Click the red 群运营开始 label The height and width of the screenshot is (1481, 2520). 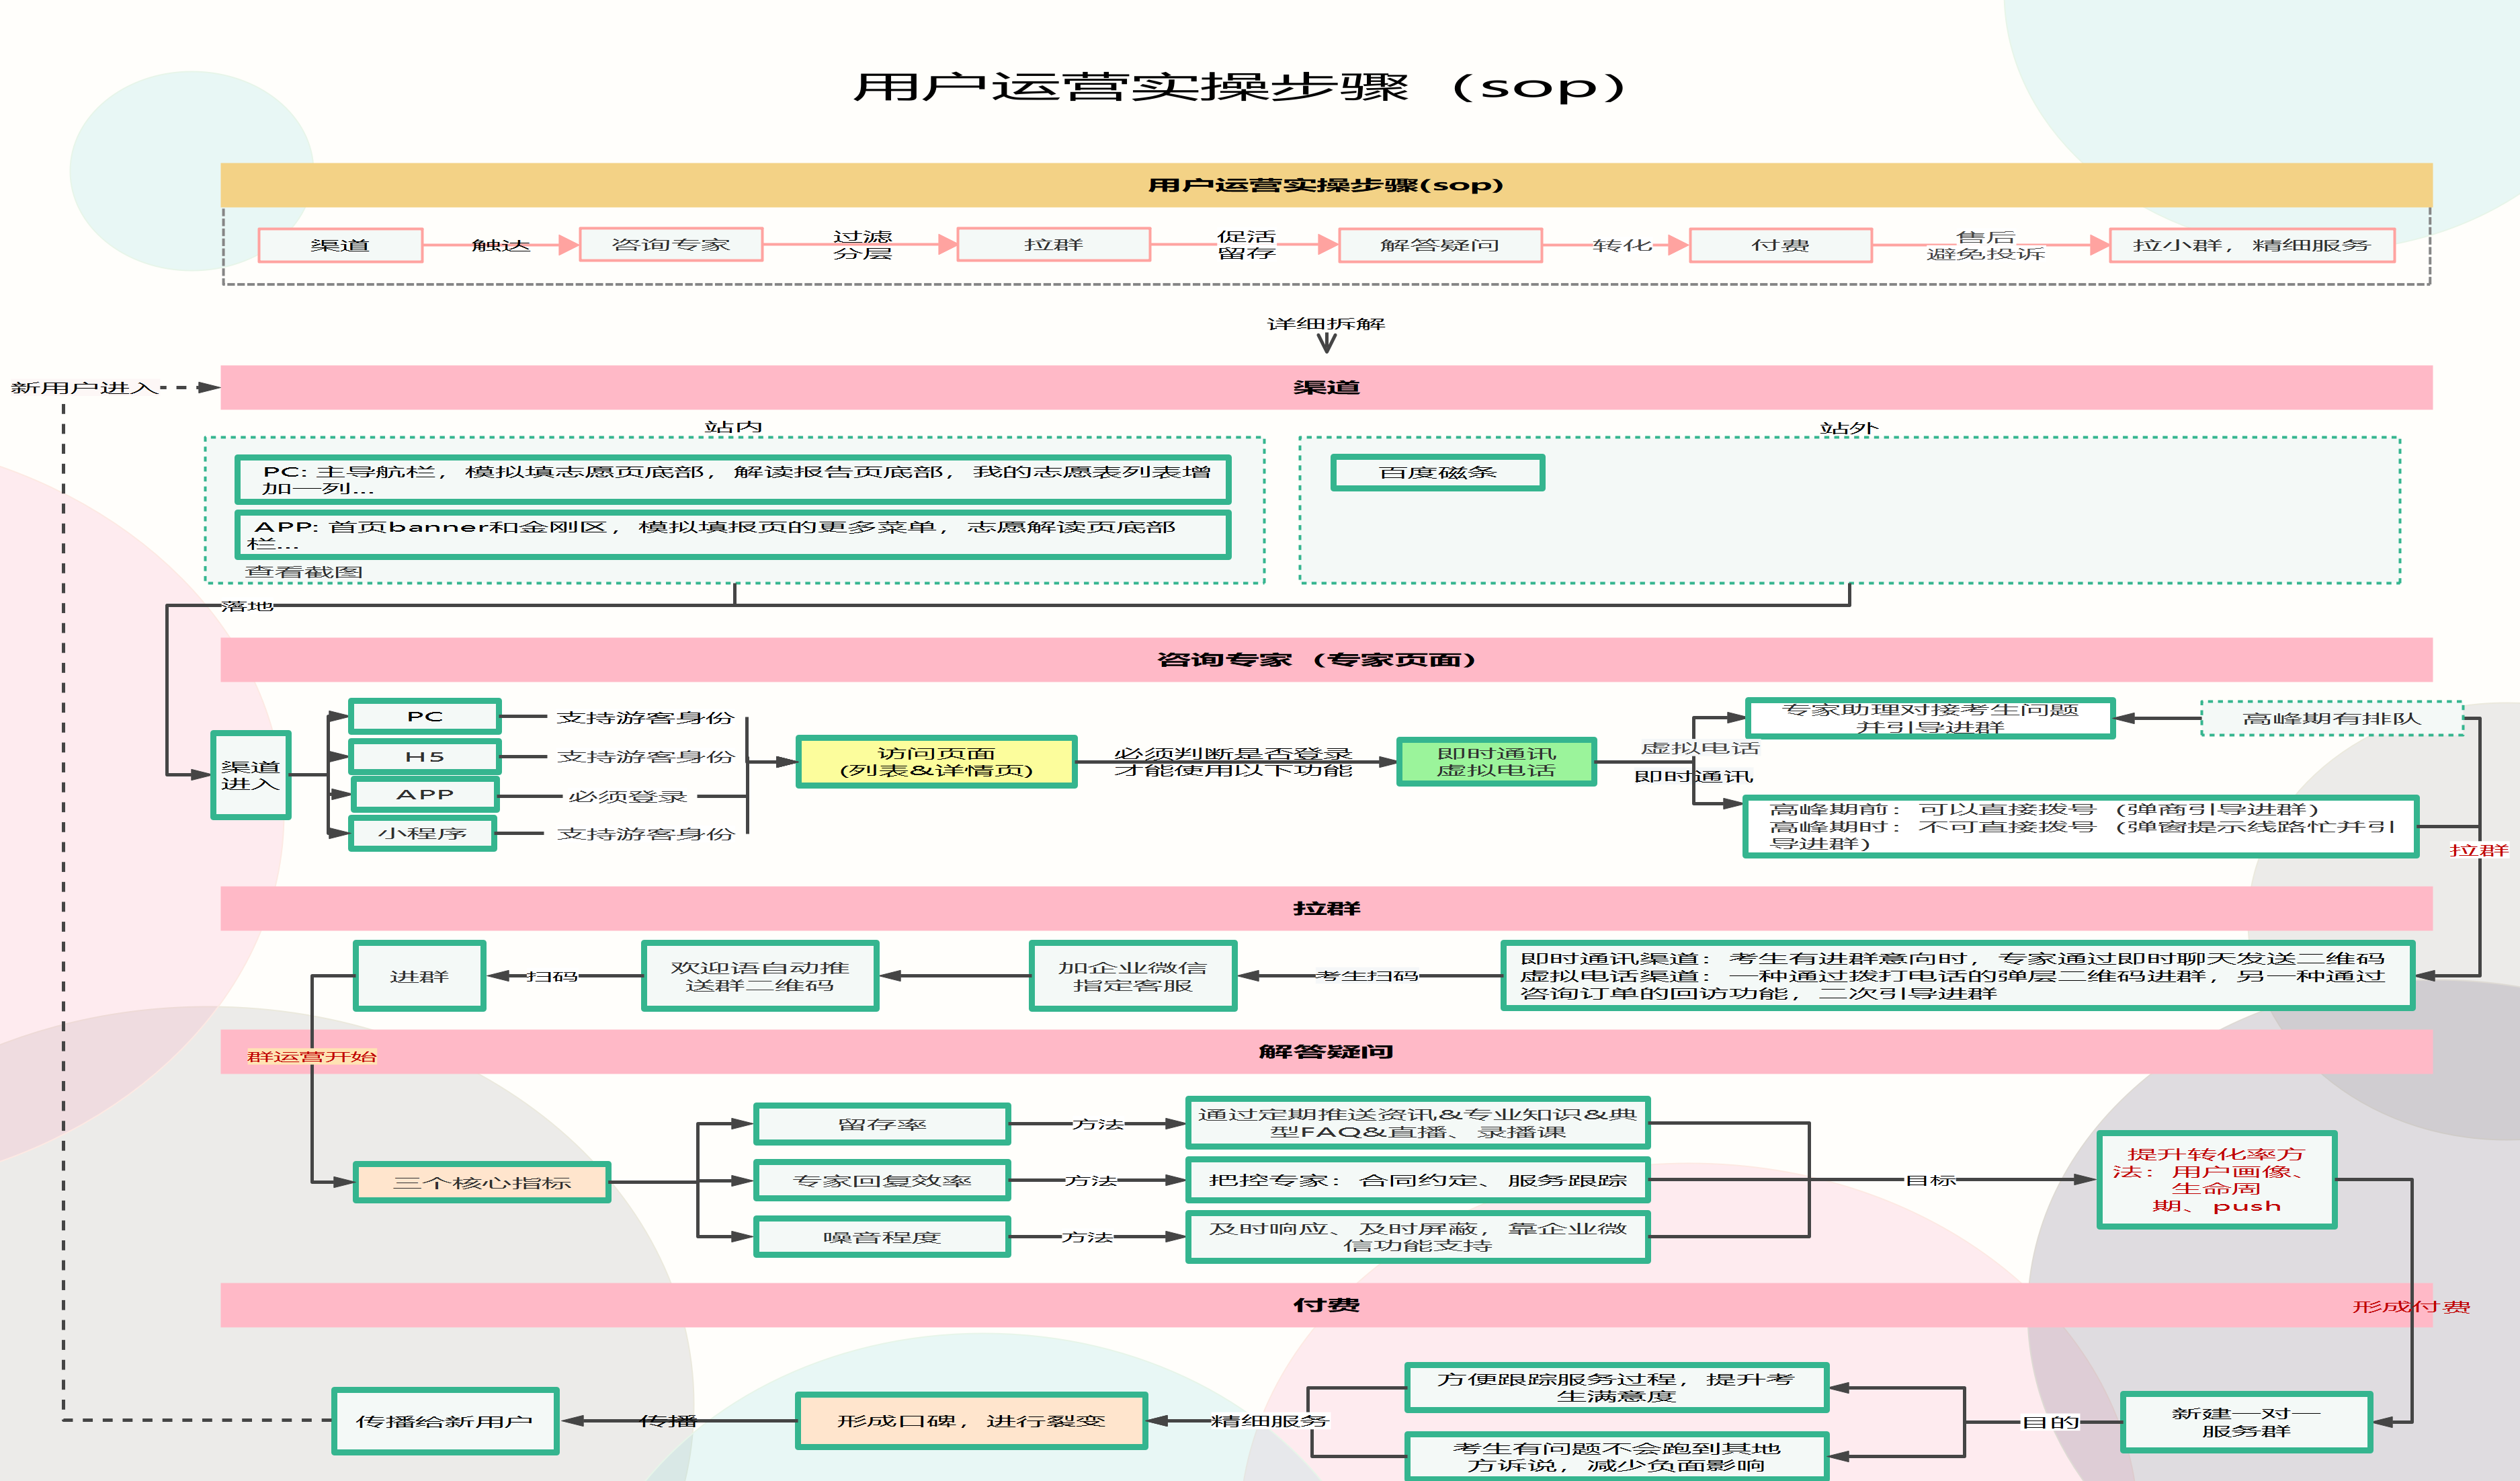312,1057
